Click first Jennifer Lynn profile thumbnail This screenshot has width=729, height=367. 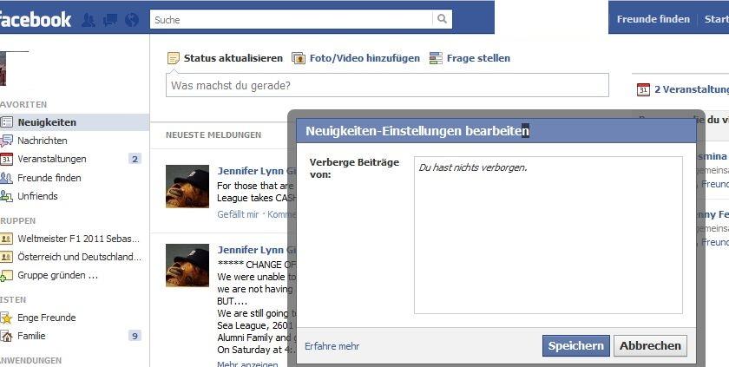pos(187,187)
